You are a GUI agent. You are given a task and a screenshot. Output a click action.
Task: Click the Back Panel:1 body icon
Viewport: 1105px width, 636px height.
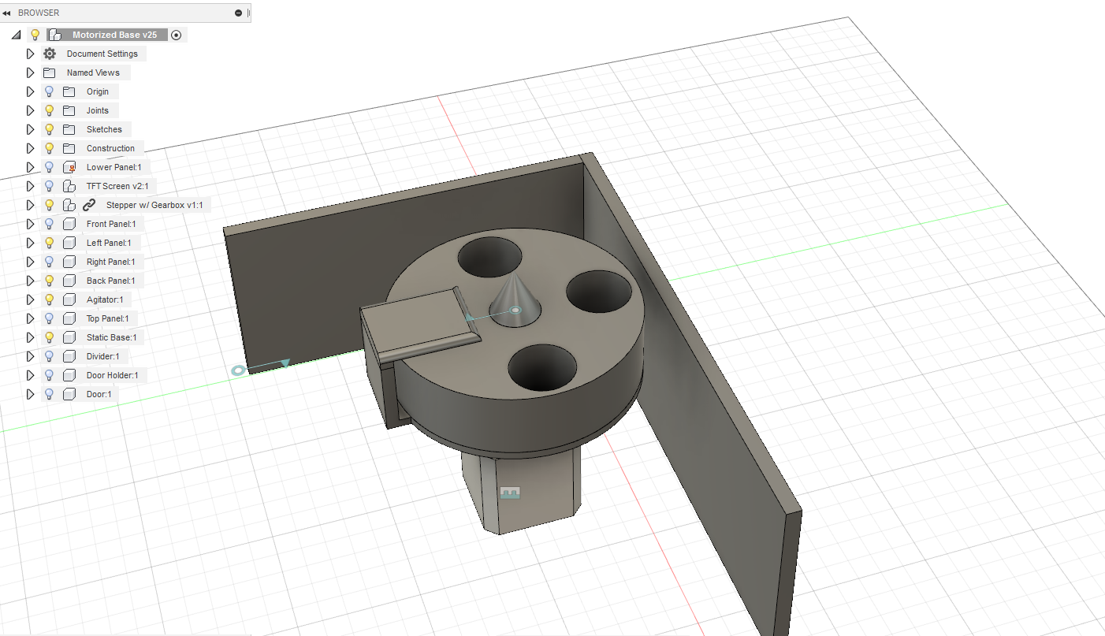point(69,281)
